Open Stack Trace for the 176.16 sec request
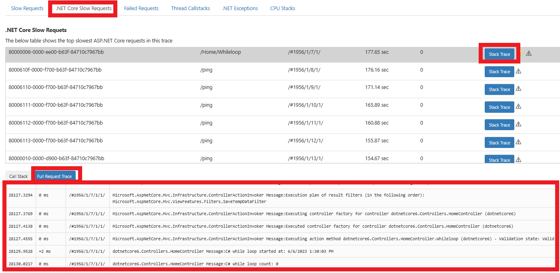The width and height of the screenshot is (560, 273). point(499,72)
